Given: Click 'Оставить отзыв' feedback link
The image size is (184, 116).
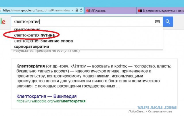Looking at the screenshot, I should (x=160, y=111).
